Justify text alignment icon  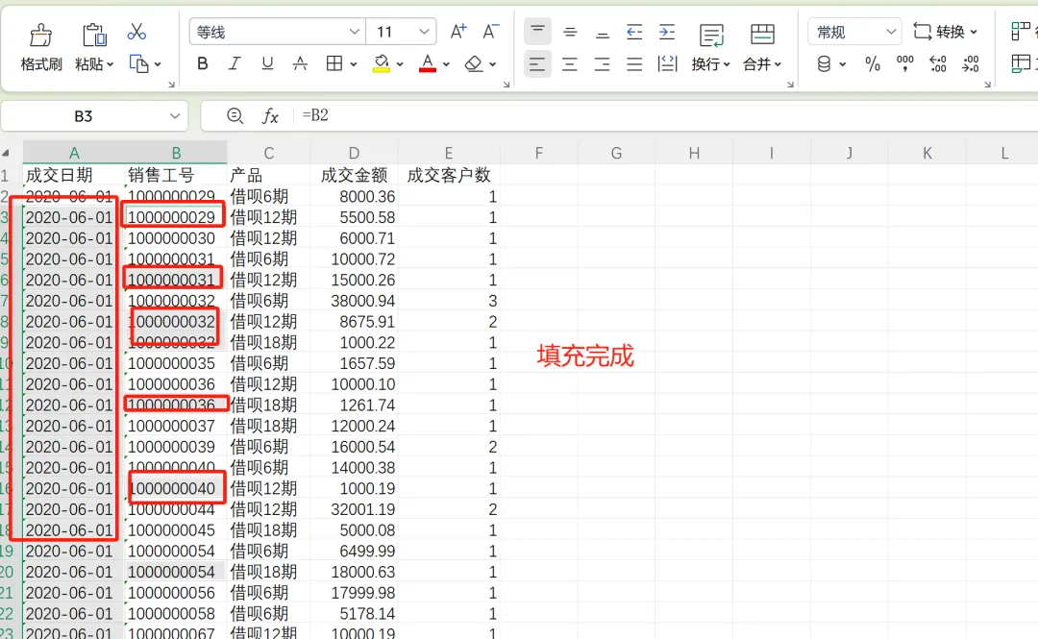(x=634, y=64)
